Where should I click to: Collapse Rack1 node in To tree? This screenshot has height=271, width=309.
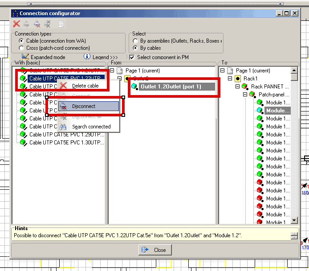tap(230, 79)
